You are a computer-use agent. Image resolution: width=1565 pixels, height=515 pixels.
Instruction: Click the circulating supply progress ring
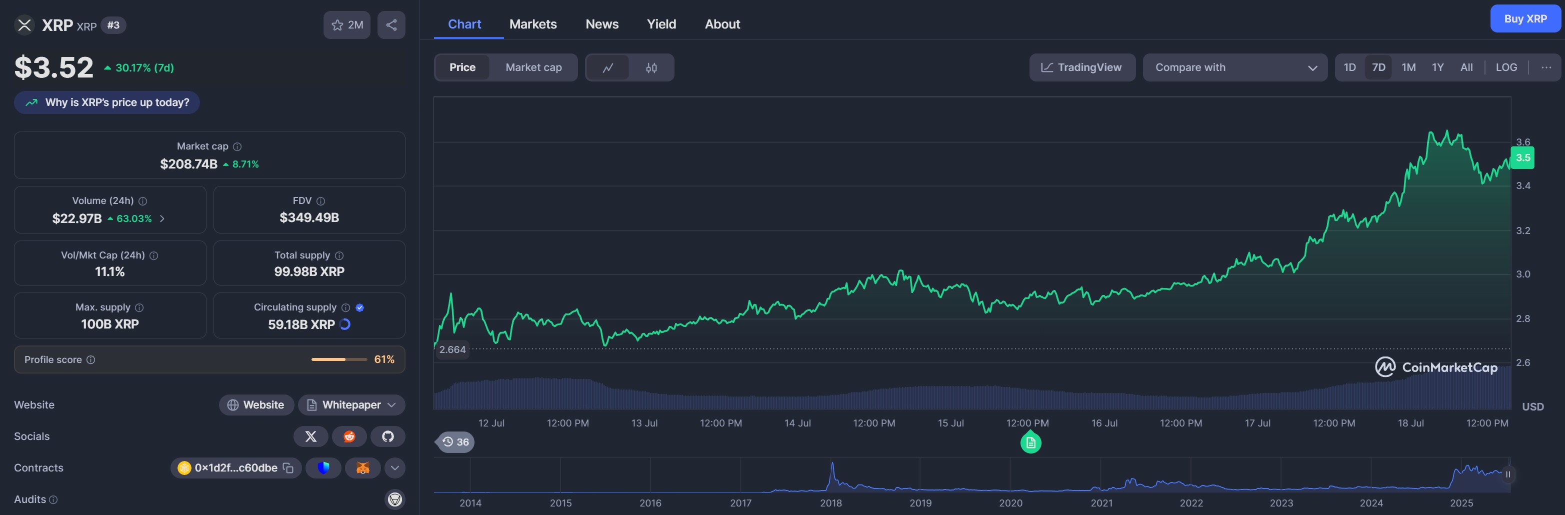tap(345, 324)
